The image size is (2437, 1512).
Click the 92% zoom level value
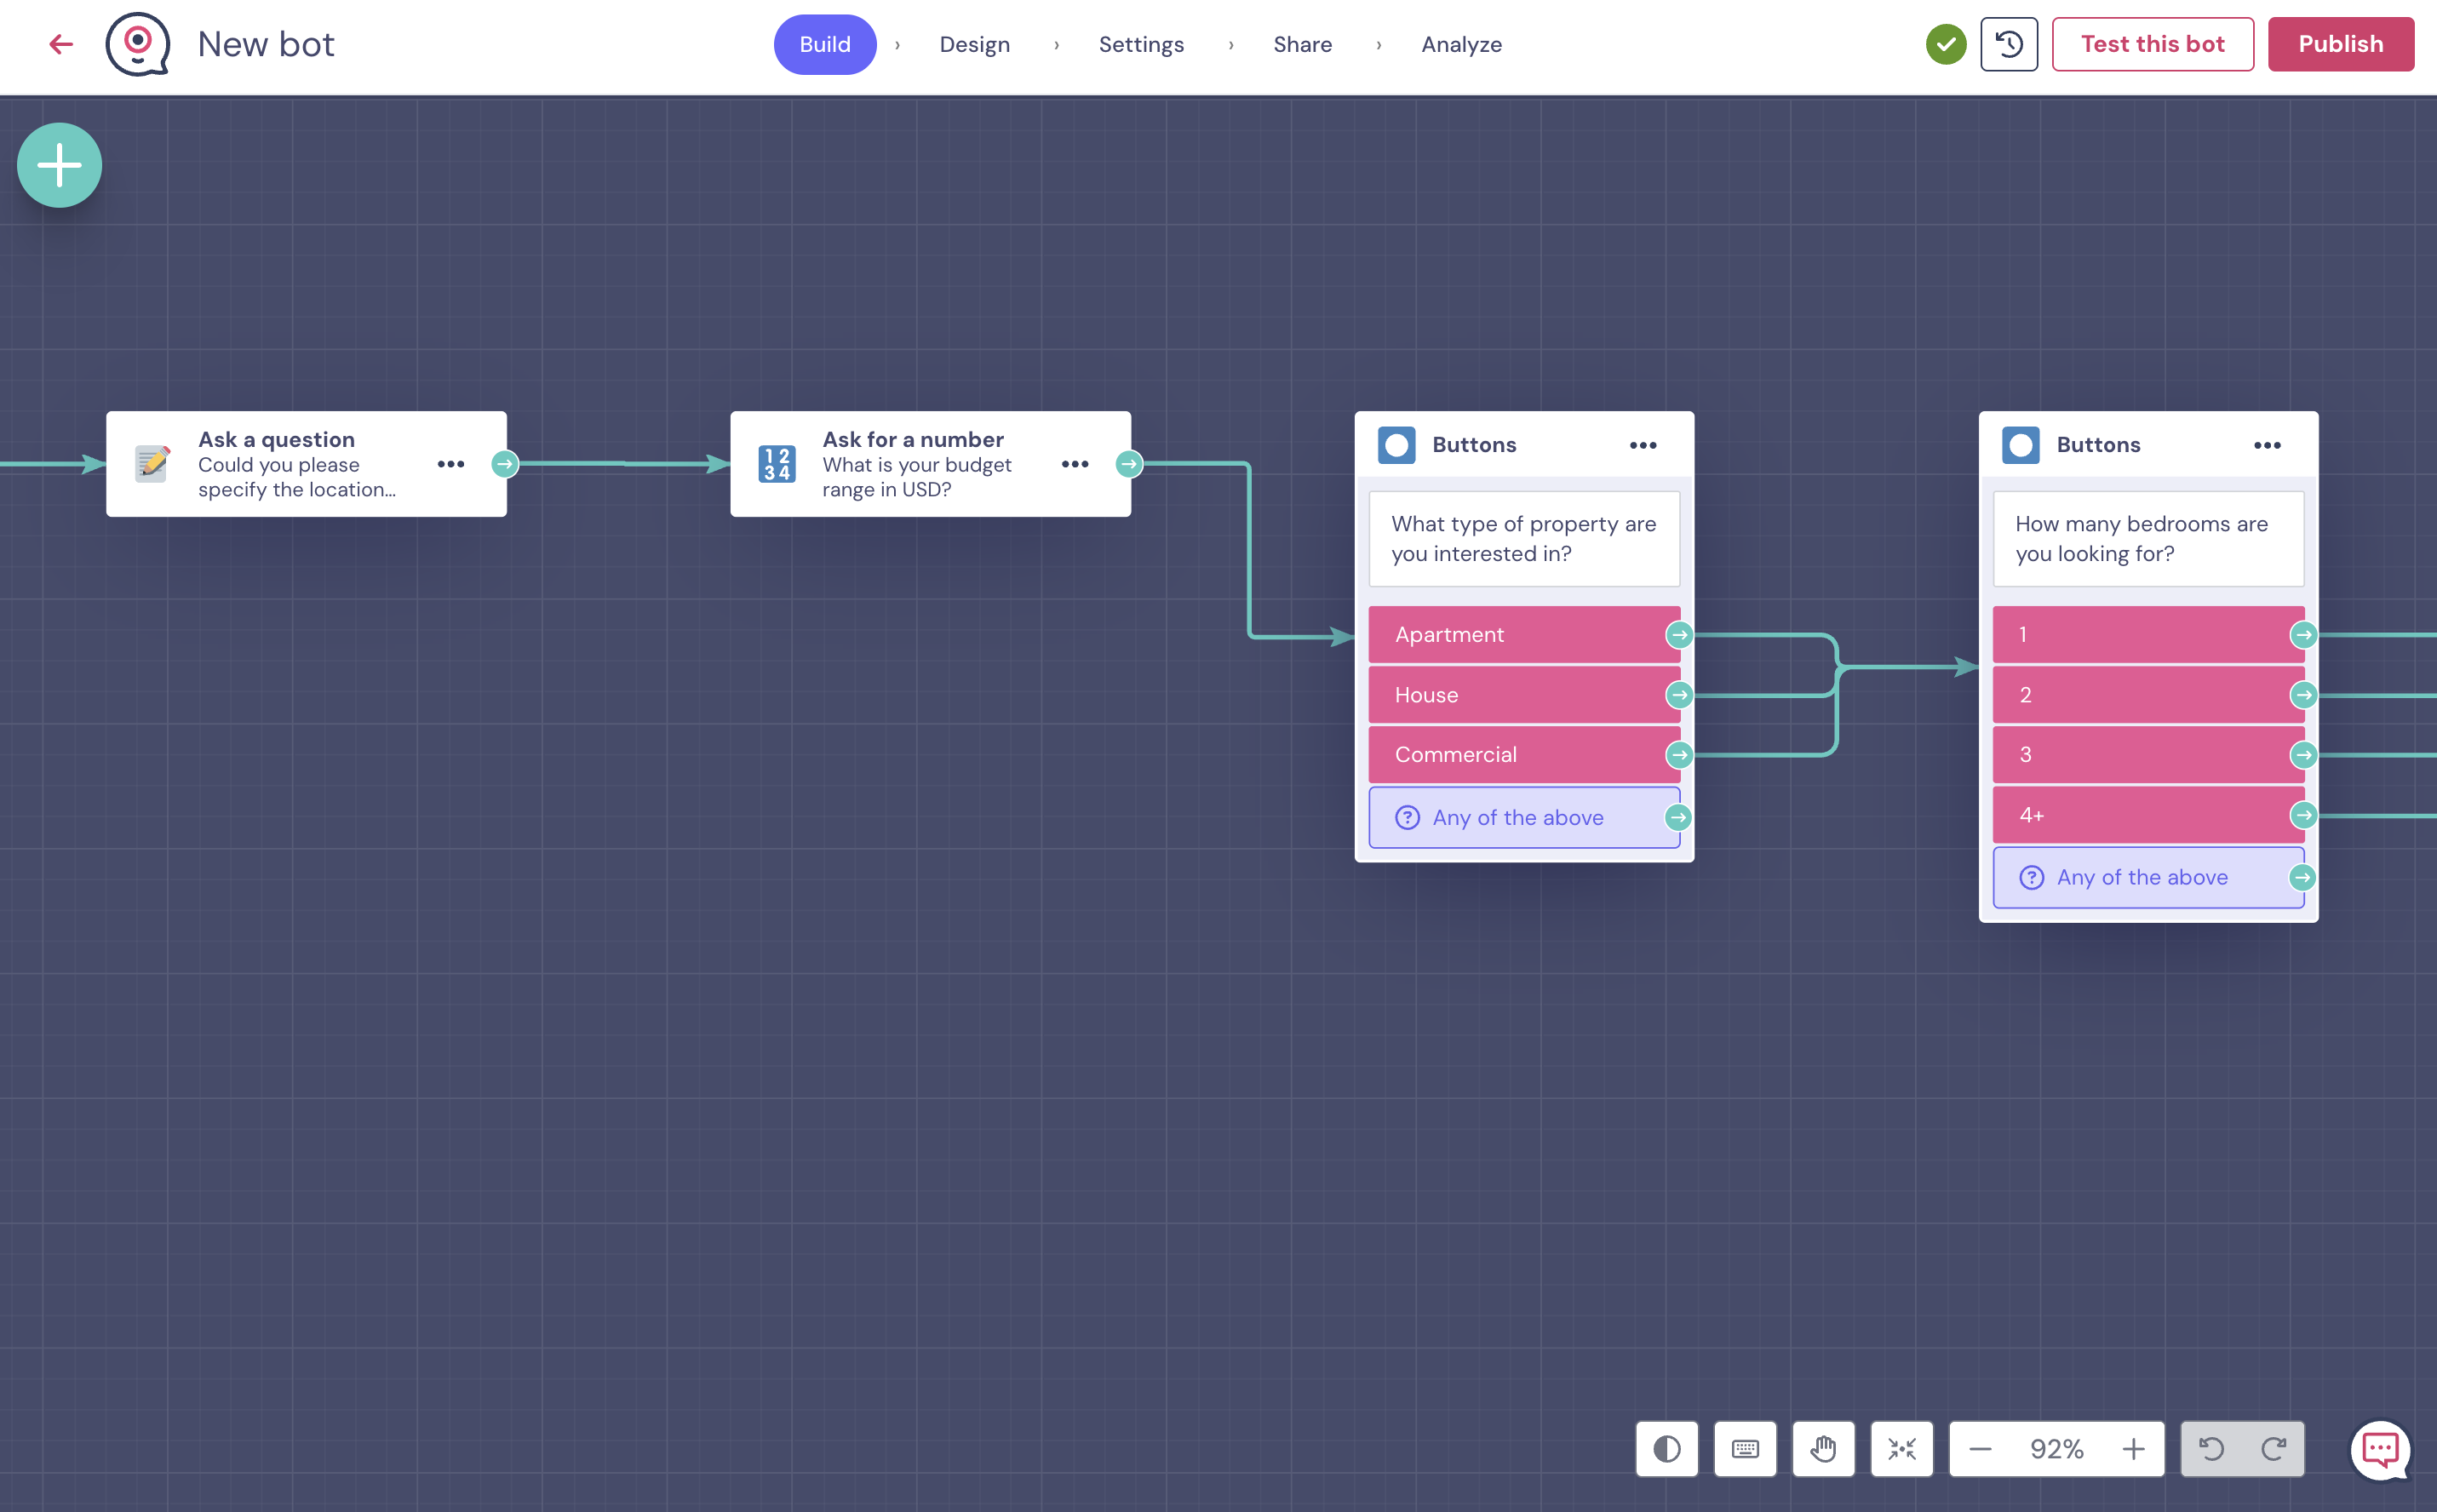(2056, 1448)
